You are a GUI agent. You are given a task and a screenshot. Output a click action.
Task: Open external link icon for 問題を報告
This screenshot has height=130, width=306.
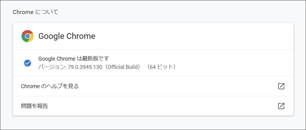click(281, 106)
